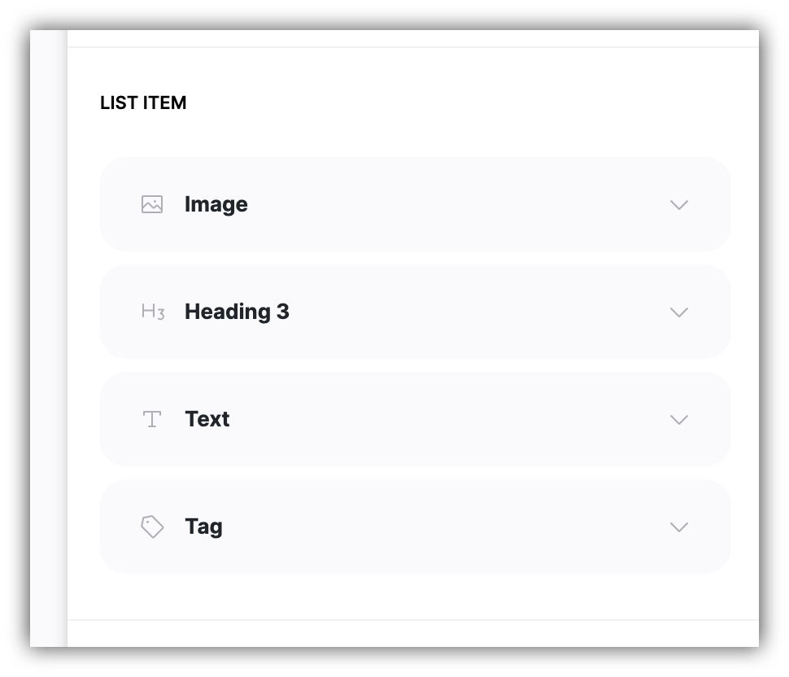Screen dimensions: 789x677
Task: Click the chevron at the Image row's right edge
Action: click(679, 204)
